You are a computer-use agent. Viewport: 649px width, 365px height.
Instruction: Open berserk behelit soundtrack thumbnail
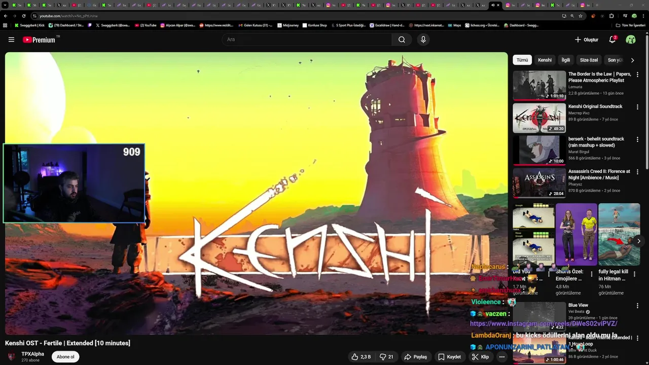click(x=539, y=150)
